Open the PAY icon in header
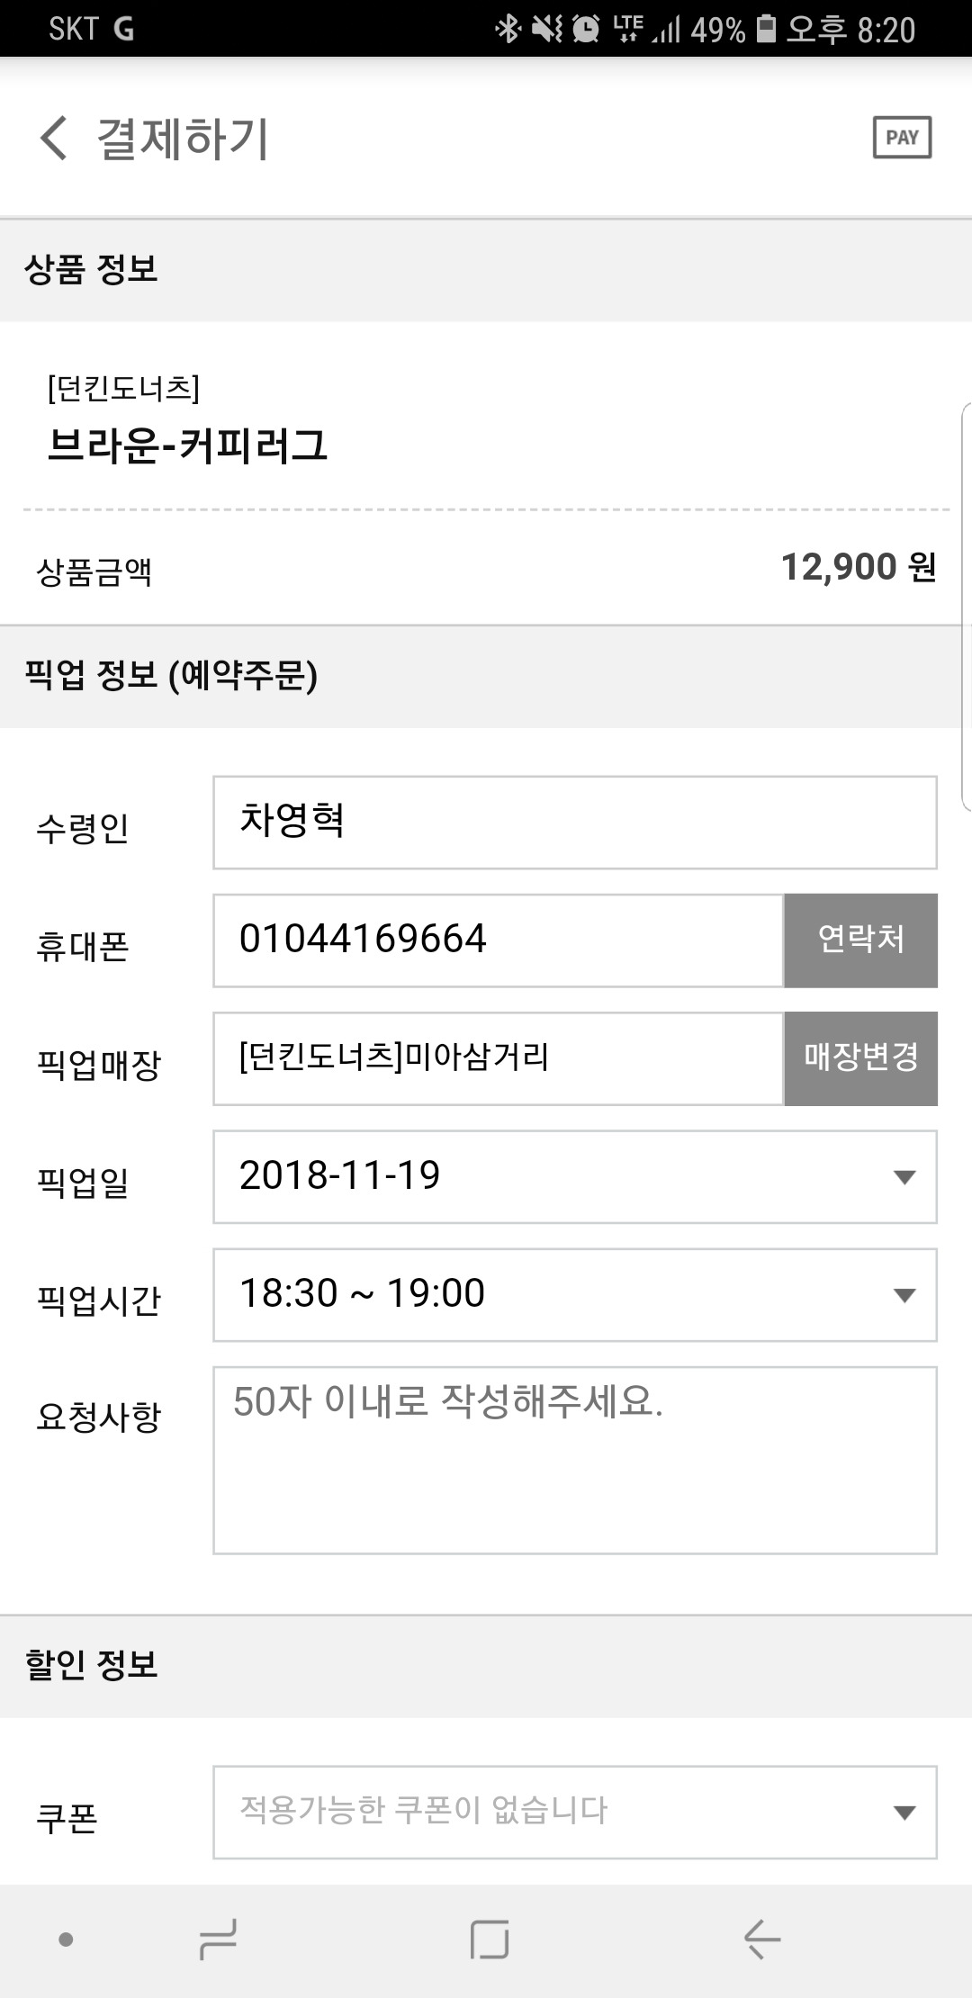Image resolution: width=972 pixels, height=1998 pixels. [x=902, y=138]
